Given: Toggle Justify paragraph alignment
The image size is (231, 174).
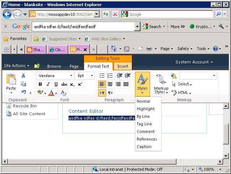Looking at the screenshot, I should 126,84.
